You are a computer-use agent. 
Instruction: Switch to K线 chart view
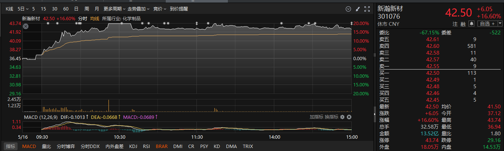tap(10, 9)
